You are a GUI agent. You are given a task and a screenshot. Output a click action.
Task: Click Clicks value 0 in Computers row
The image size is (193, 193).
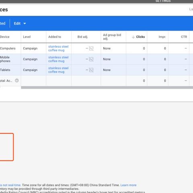[144, 48]
